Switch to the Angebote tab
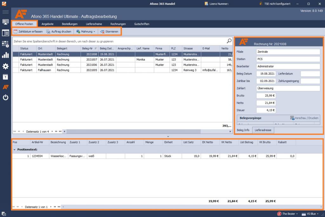 [x=48, y=24]
